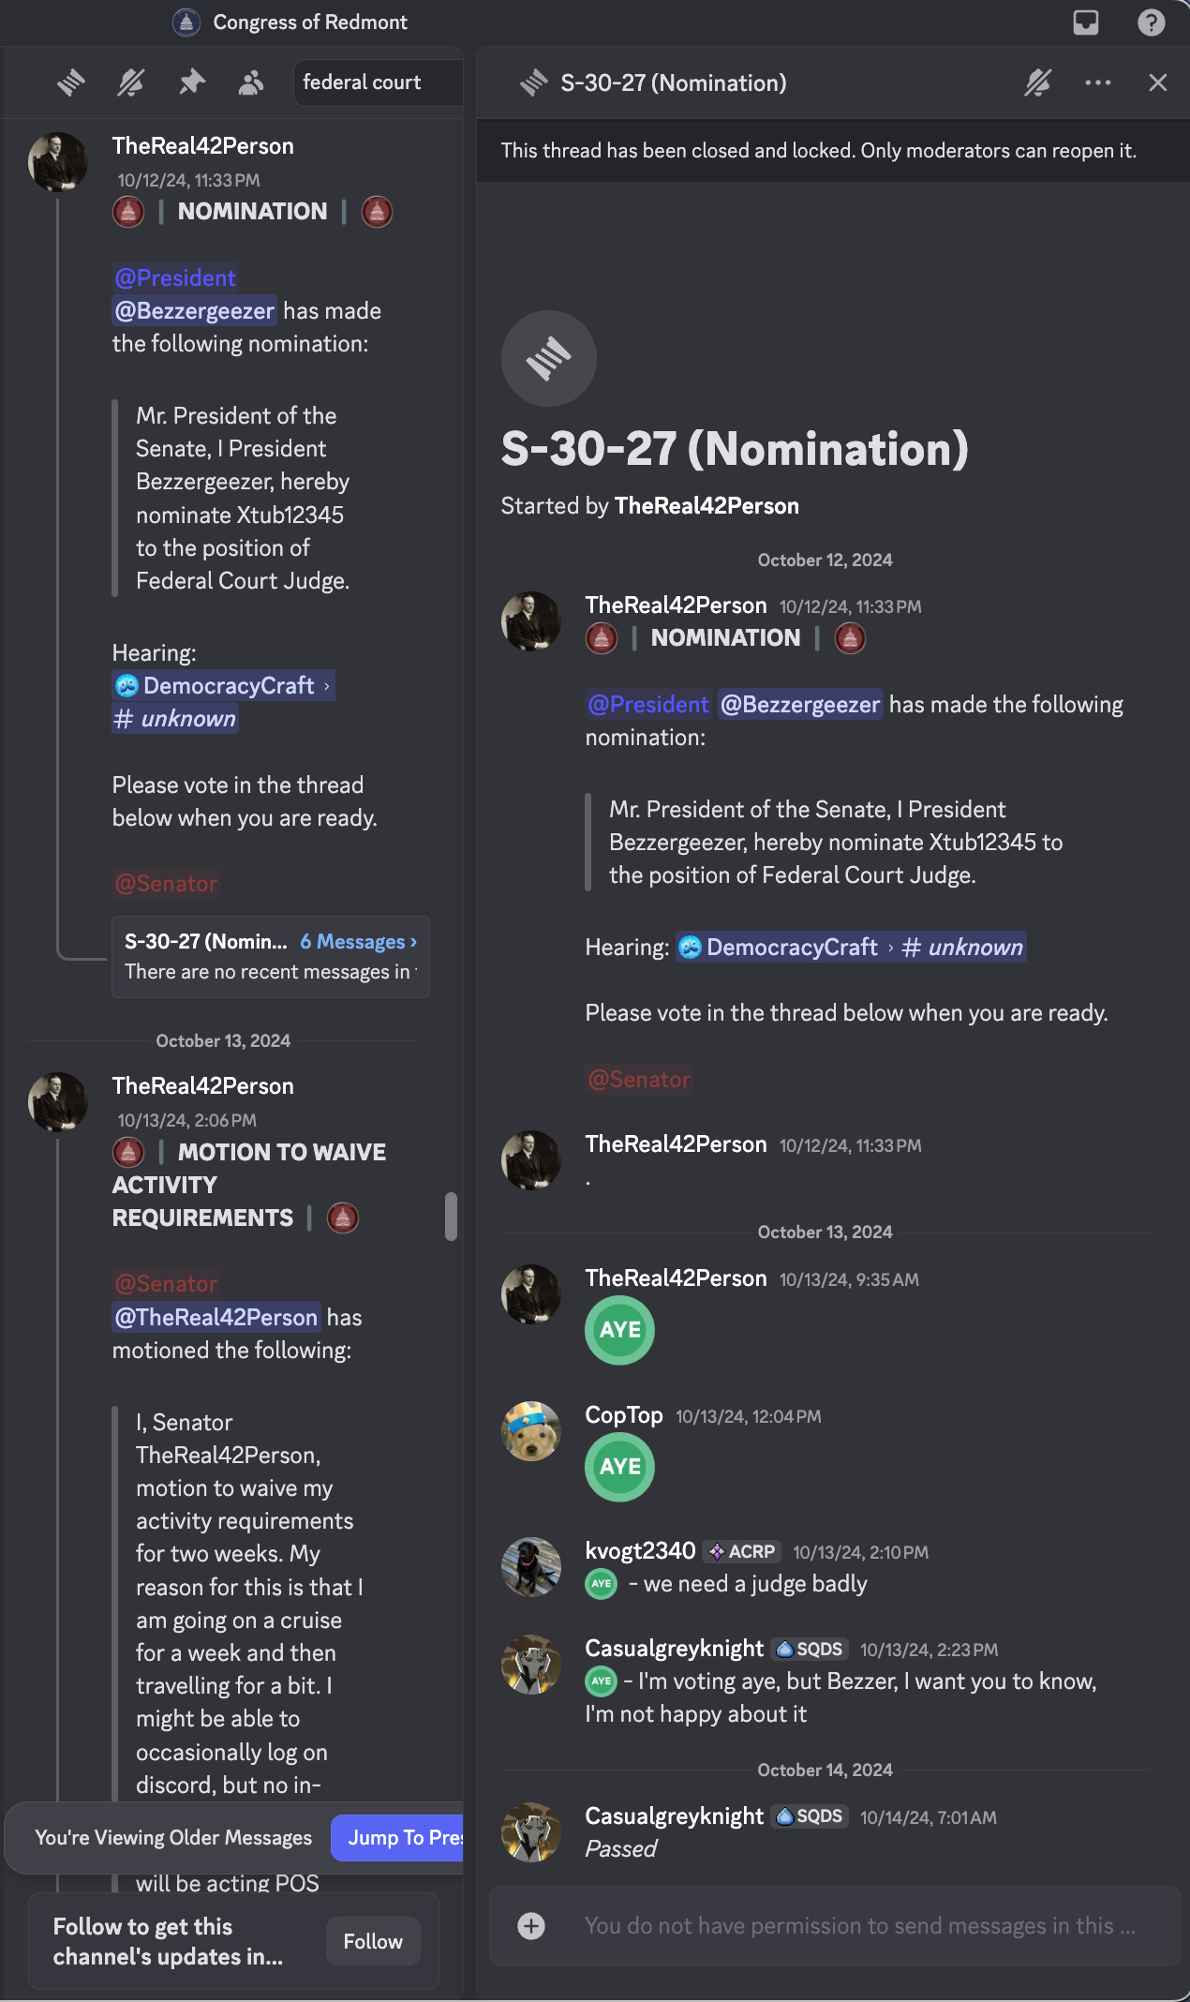Viewport: 1190px width, 2002px height.
Task: Close the S-30-27 thread panel
Action: click(x=1158, y=82)
